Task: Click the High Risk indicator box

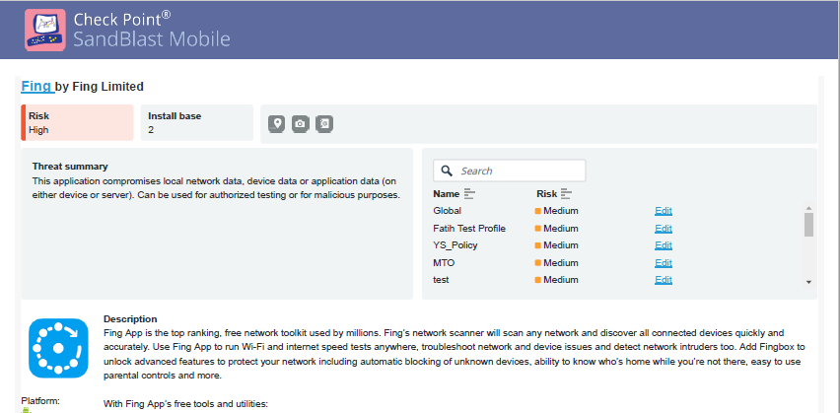Action: pos(77,122)
